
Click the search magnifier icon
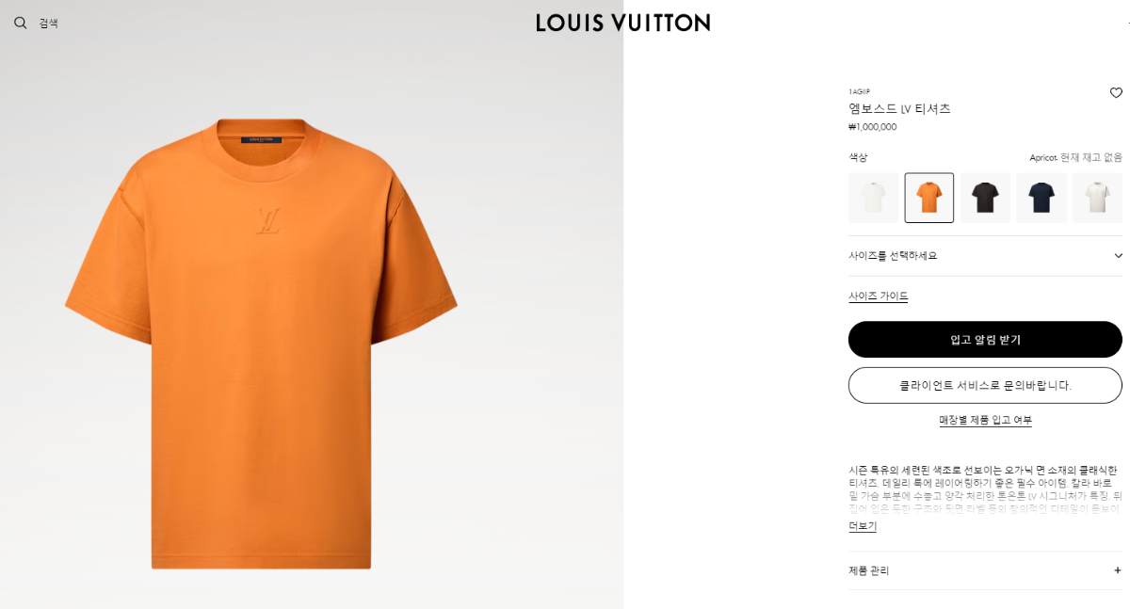coord(21,23)
